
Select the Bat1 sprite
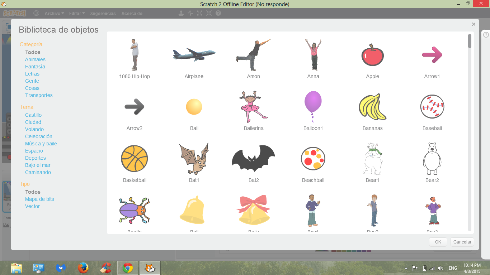coord(194,159)
